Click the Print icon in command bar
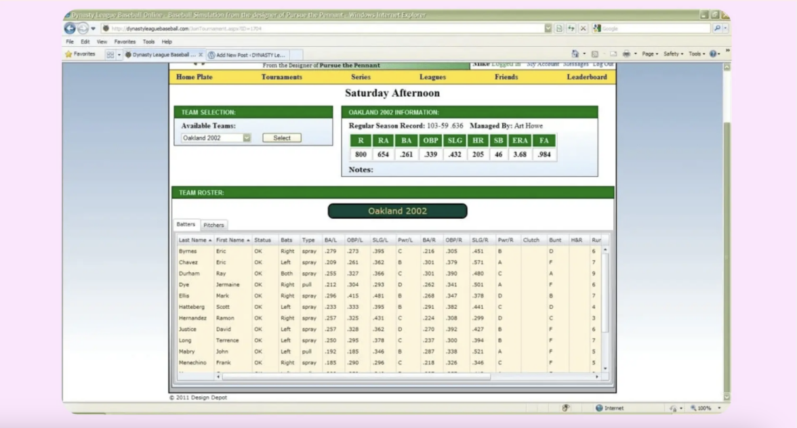 (626, 54)
